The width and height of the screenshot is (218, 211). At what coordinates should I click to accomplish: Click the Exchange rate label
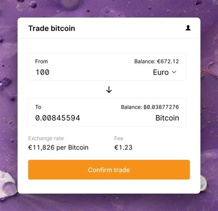(46, 138)
